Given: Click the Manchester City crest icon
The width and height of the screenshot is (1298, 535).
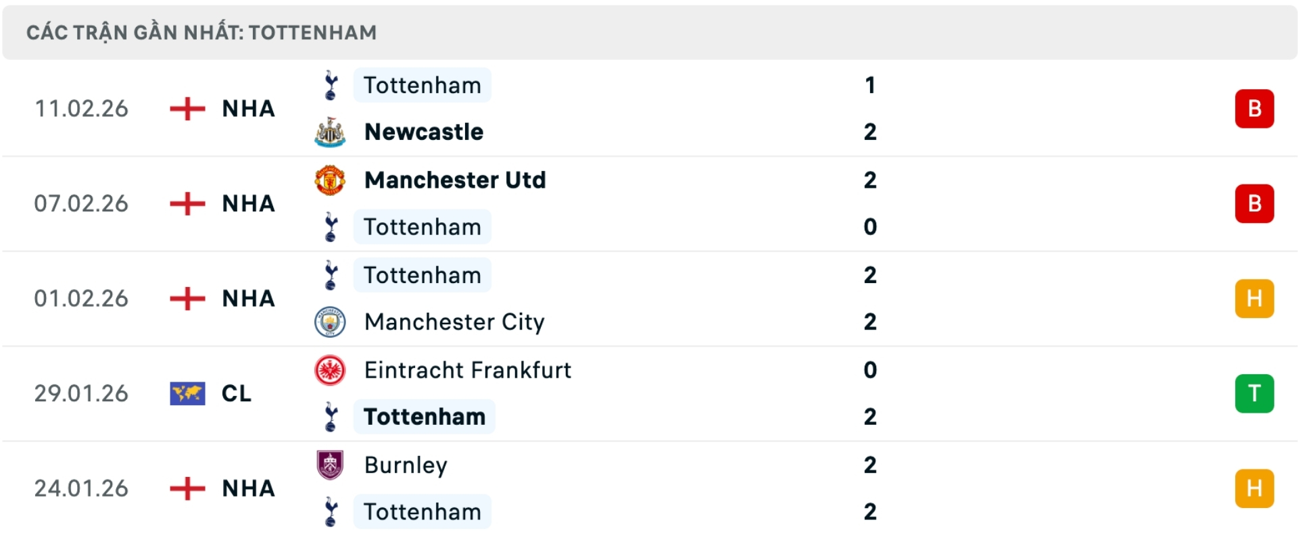Looking at the screenshot, I should 330,322.
